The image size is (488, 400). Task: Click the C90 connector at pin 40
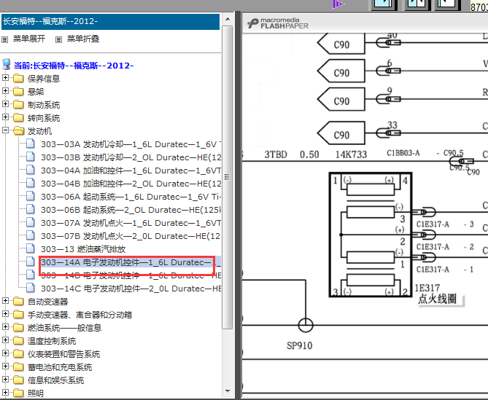pyautogui.click(x=341, y=44)
